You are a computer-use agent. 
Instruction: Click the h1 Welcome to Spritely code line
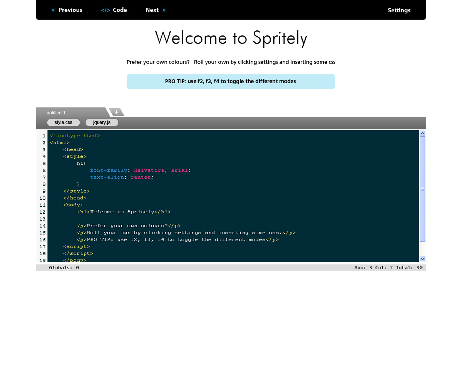[124, 212]
